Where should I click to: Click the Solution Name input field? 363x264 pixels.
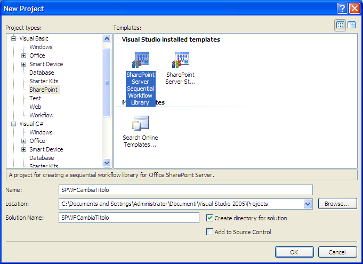(129, 218)
